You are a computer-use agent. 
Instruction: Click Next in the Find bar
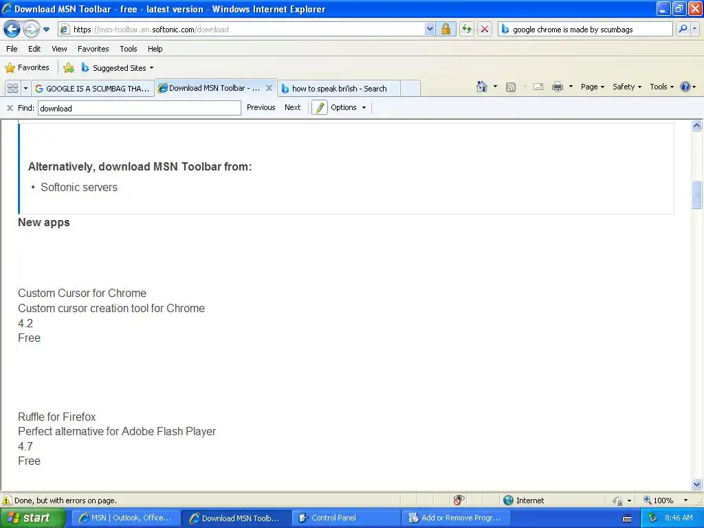pos(292,107)
